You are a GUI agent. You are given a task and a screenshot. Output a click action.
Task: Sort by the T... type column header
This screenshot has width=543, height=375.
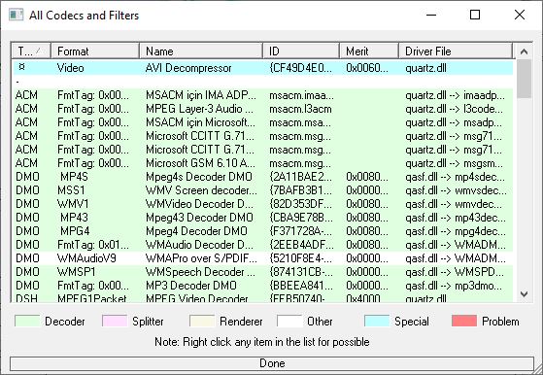pyautogui.click(x=31, y=51)
